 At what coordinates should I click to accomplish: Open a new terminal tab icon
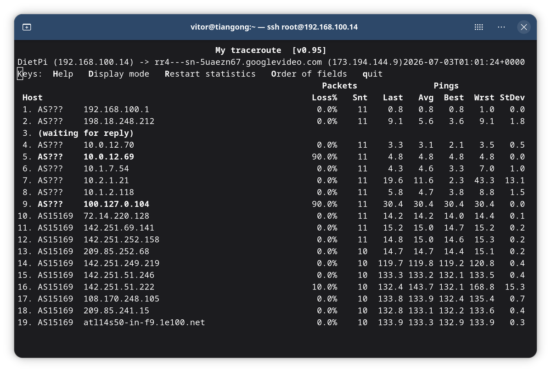coord(27,27)
